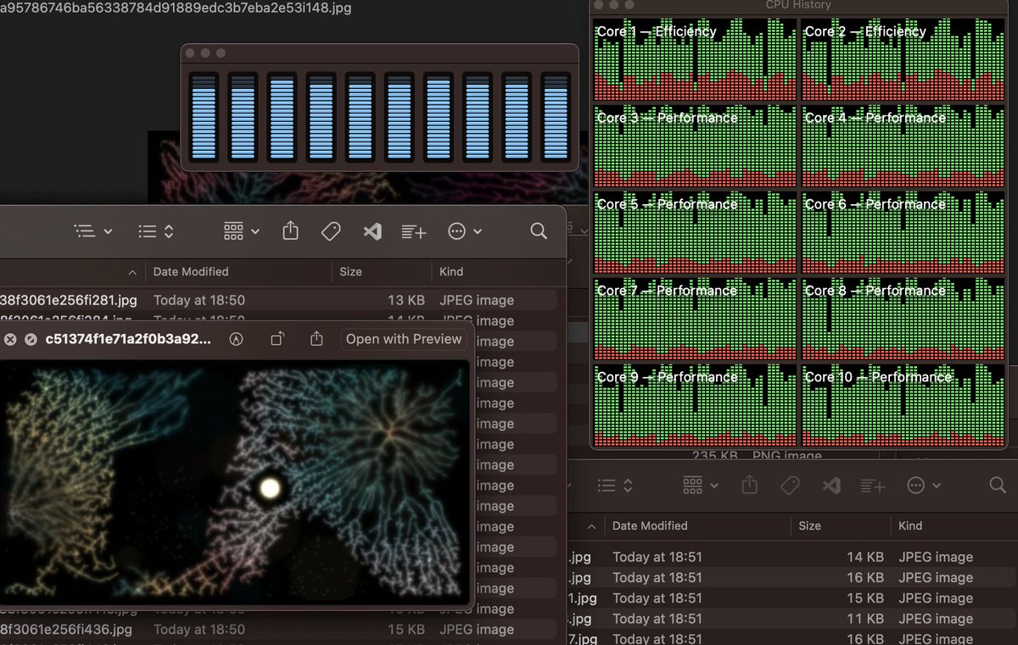Screen dimensions: 1018x645
Task: Select the back Finder row sized 11 KB
Action: (793, 619)
